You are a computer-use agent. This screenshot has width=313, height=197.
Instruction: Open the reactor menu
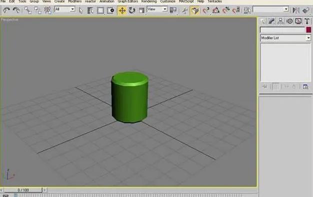click(x=90, y=1)
